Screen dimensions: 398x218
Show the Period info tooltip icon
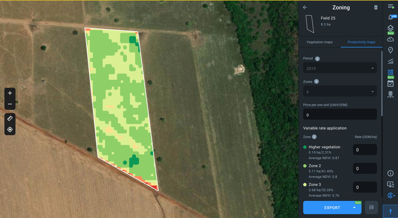point(318,59)
